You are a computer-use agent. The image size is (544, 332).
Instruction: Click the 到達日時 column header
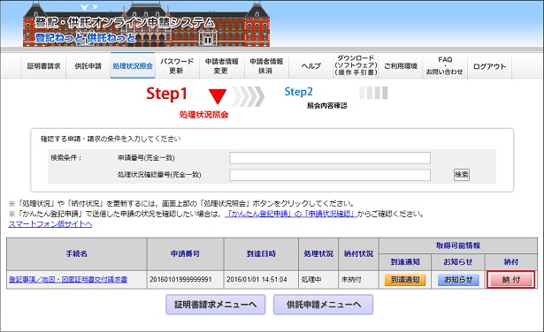click(261, 254)
